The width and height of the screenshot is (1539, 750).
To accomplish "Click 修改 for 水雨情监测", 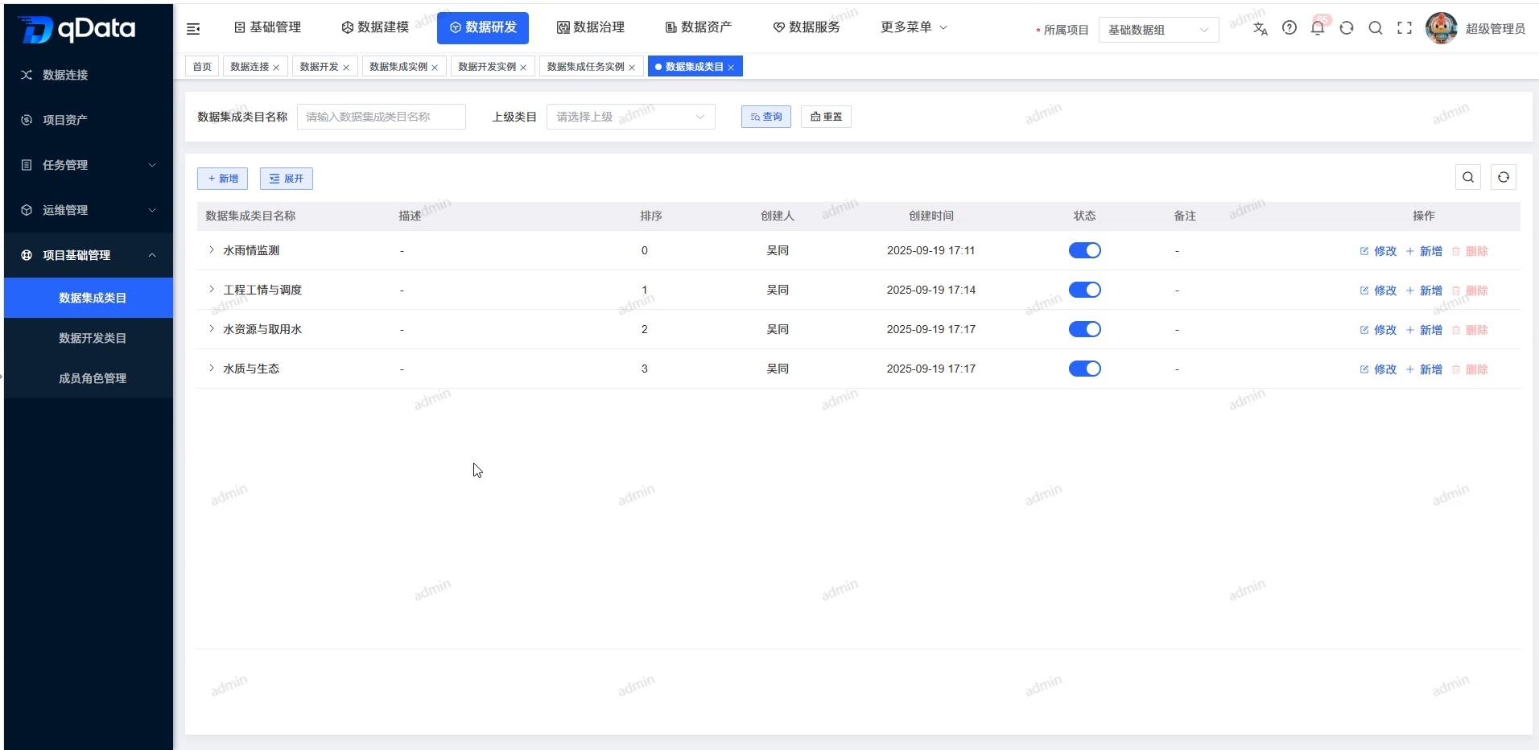I will (1378, 251).
